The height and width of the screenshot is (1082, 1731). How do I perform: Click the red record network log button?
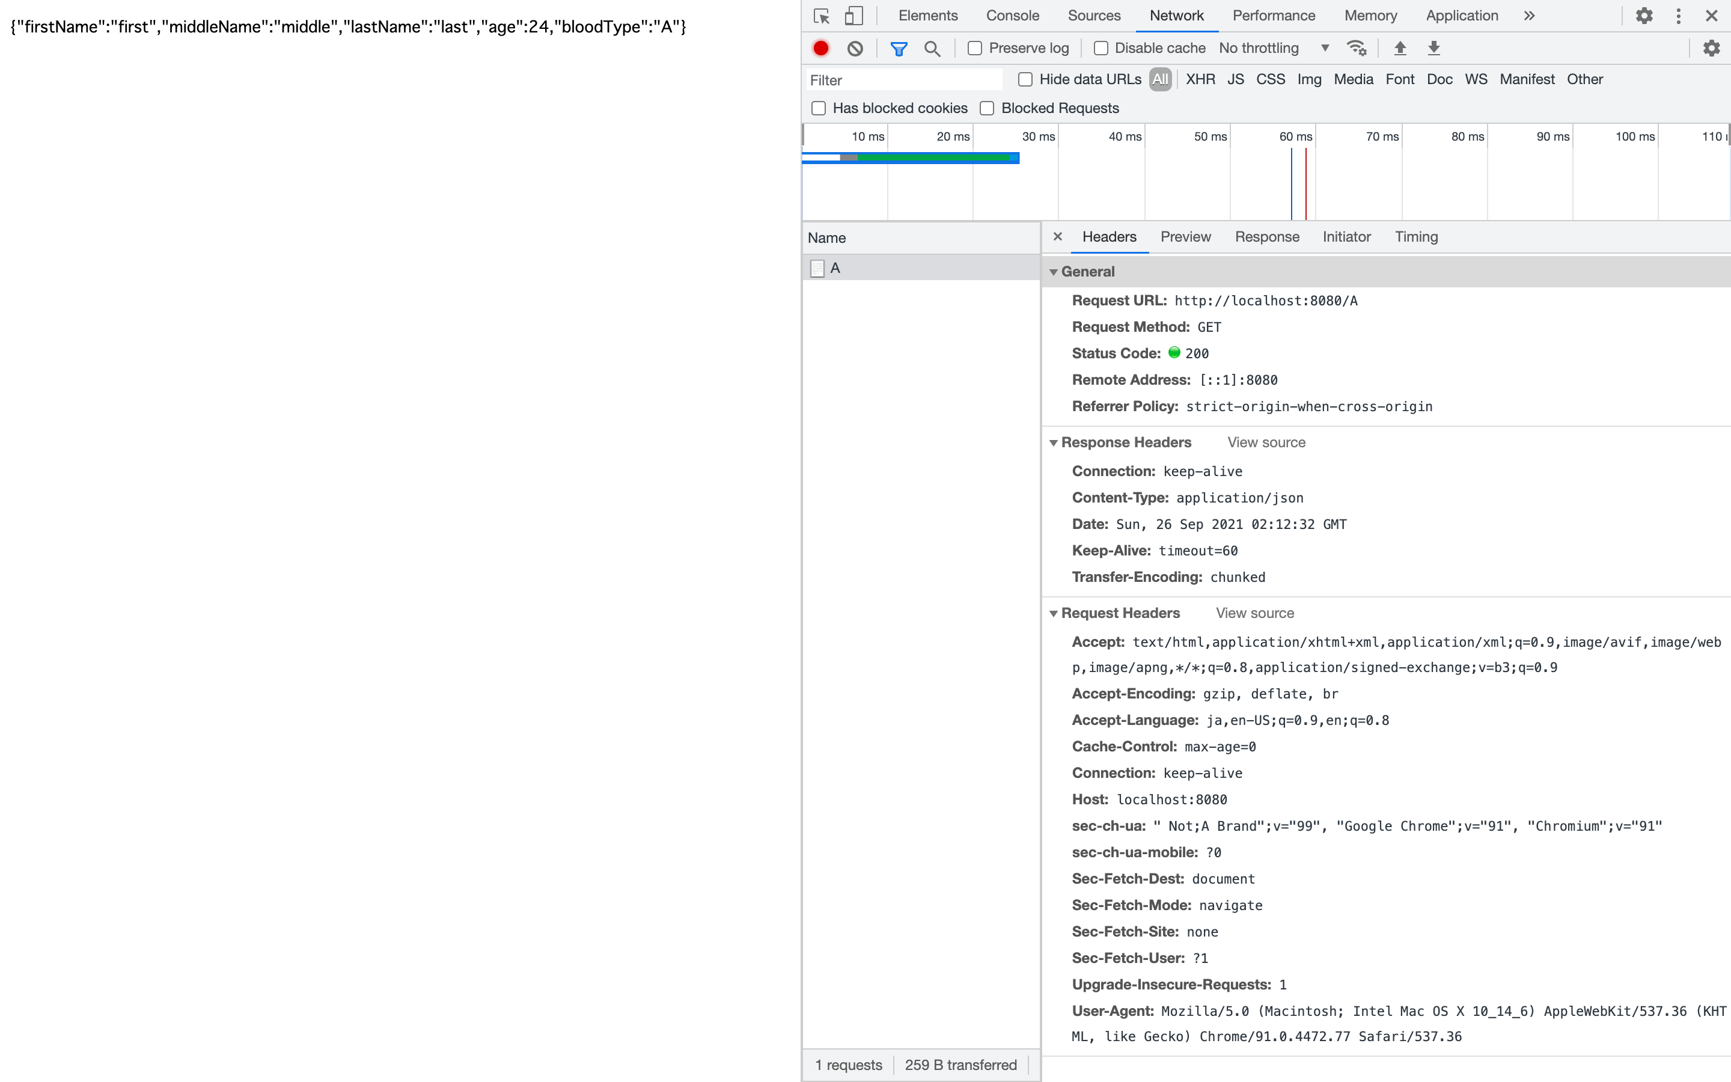click(x=820, y=48)
